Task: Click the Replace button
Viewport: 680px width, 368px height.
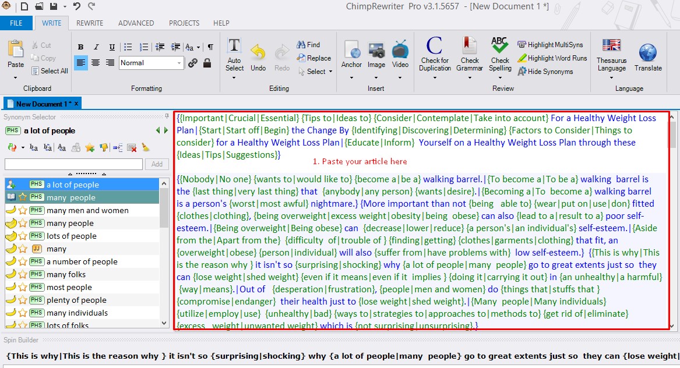Action: [x=314, y=58]
